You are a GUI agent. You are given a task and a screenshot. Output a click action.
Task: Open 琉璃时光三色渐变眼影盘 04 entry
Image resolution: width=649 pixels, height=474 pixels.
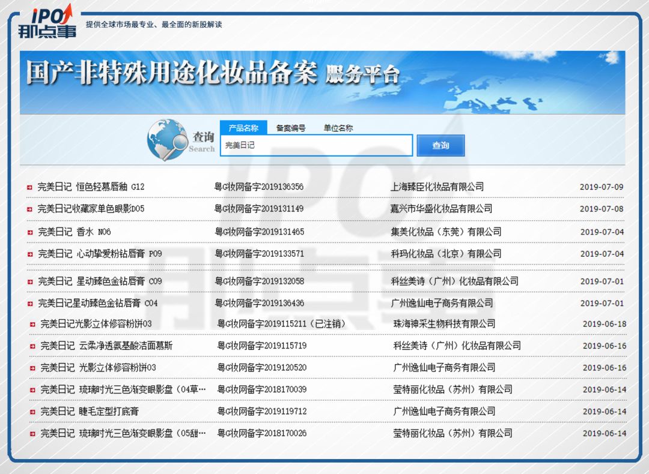coord(123,390)
